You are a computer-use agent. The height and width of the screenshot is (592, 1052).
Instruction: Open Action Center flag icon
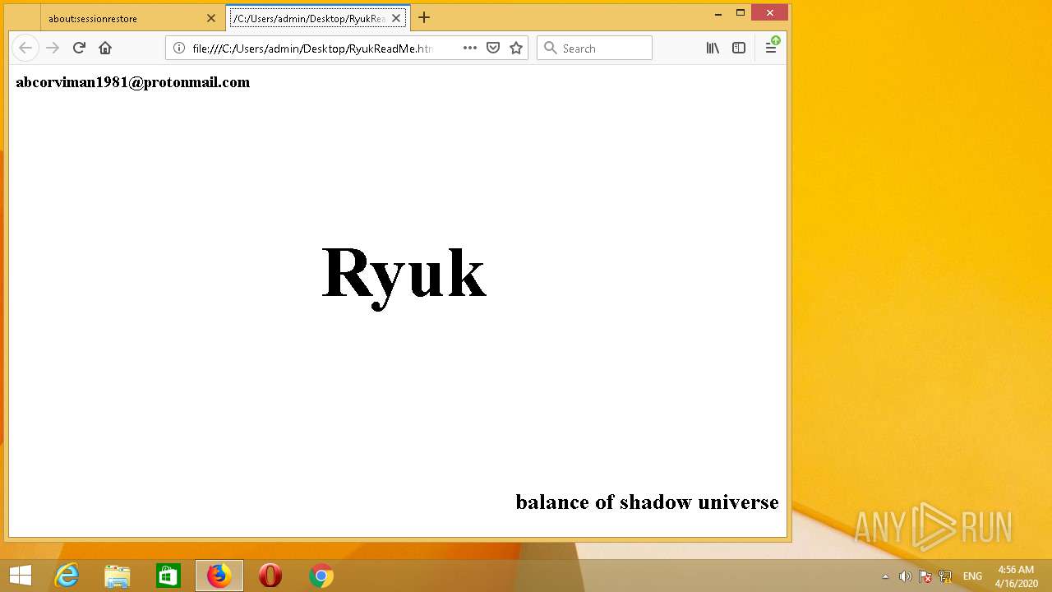(925, 576)
